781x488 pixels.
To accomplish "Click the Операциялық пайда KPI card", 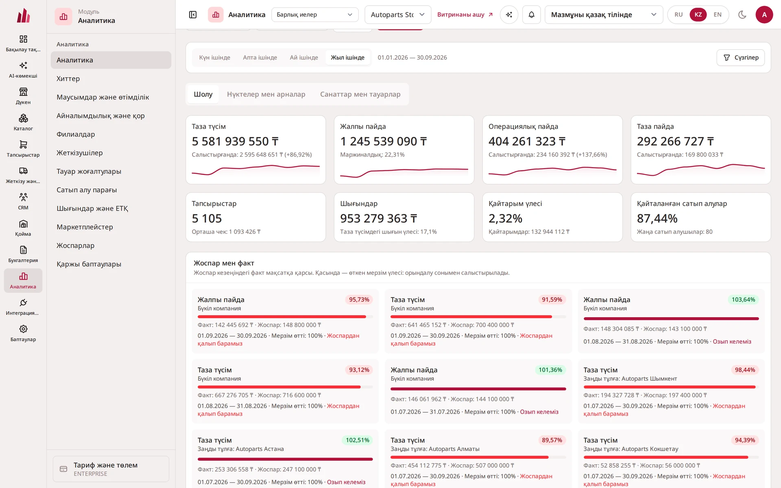I will [x=552, y=150].
